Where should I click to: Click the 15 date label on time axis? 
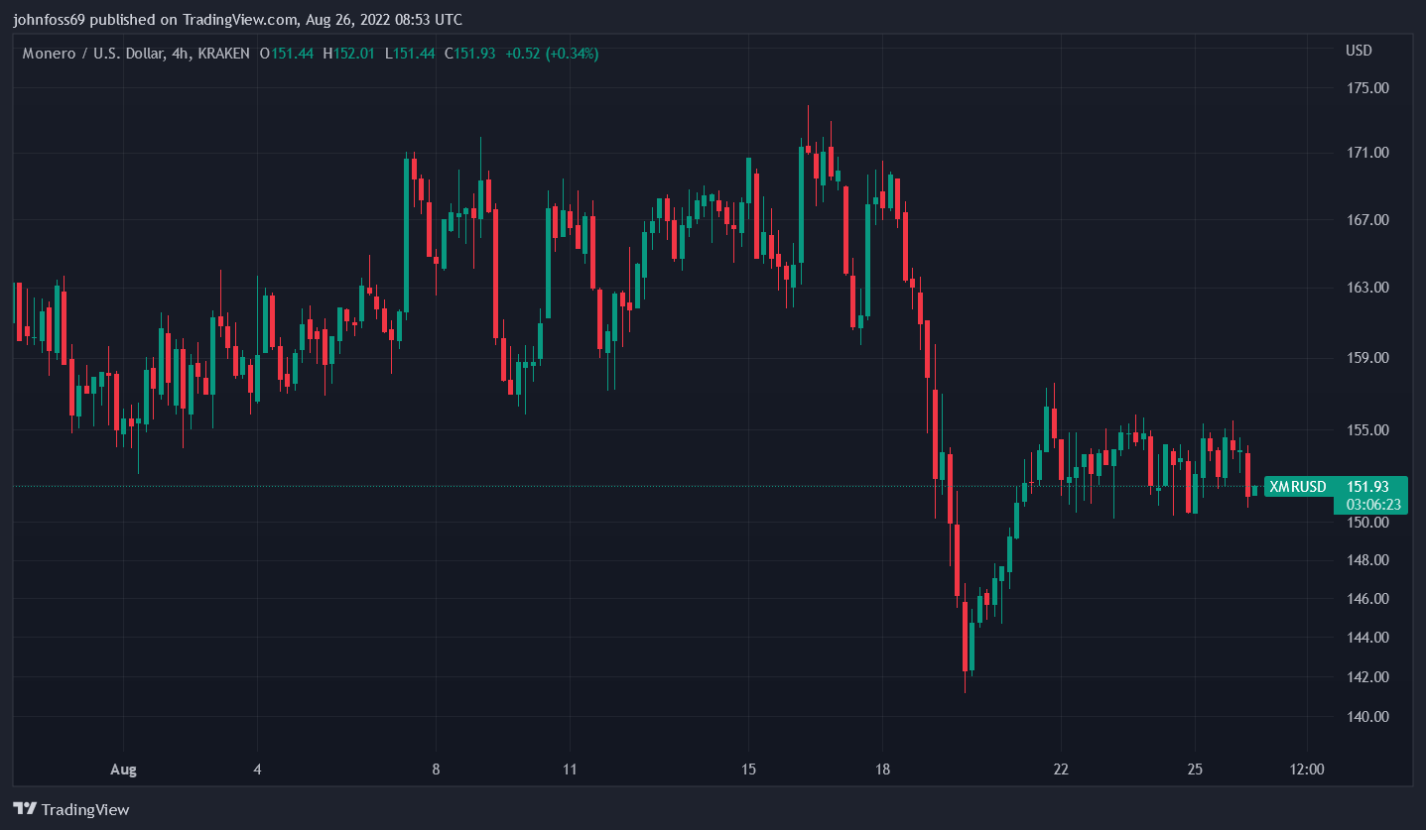click(x=748, y=770)
